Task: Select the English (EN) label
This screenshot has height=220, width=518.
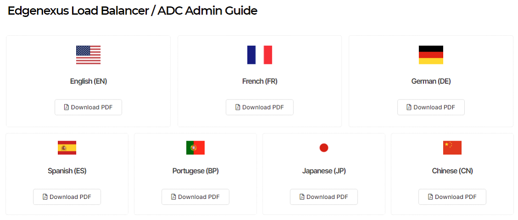Action: [89, 81]
